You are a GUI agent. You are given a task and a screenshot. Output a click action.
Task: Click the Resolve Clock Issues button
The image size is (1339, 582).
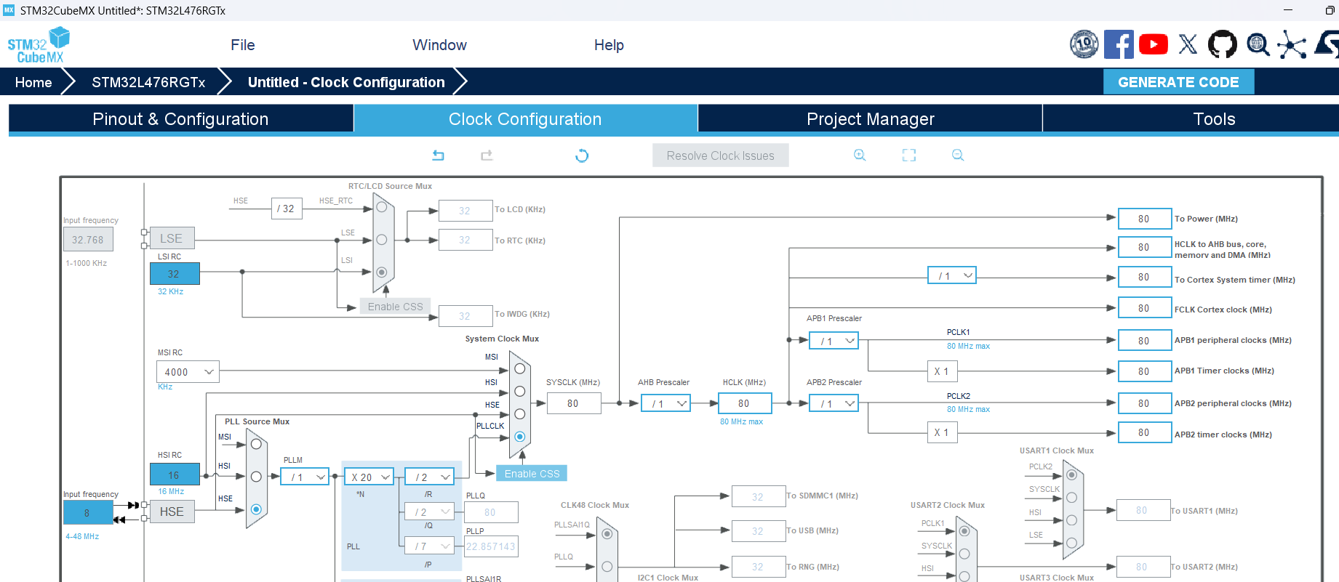click(720, 155)
